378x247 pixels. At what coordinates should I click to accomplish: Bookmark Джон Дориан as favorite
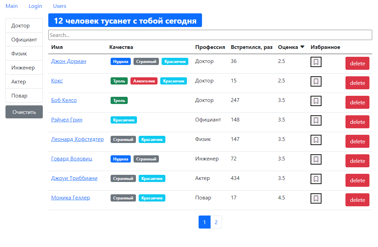click(x=316, y=62)
